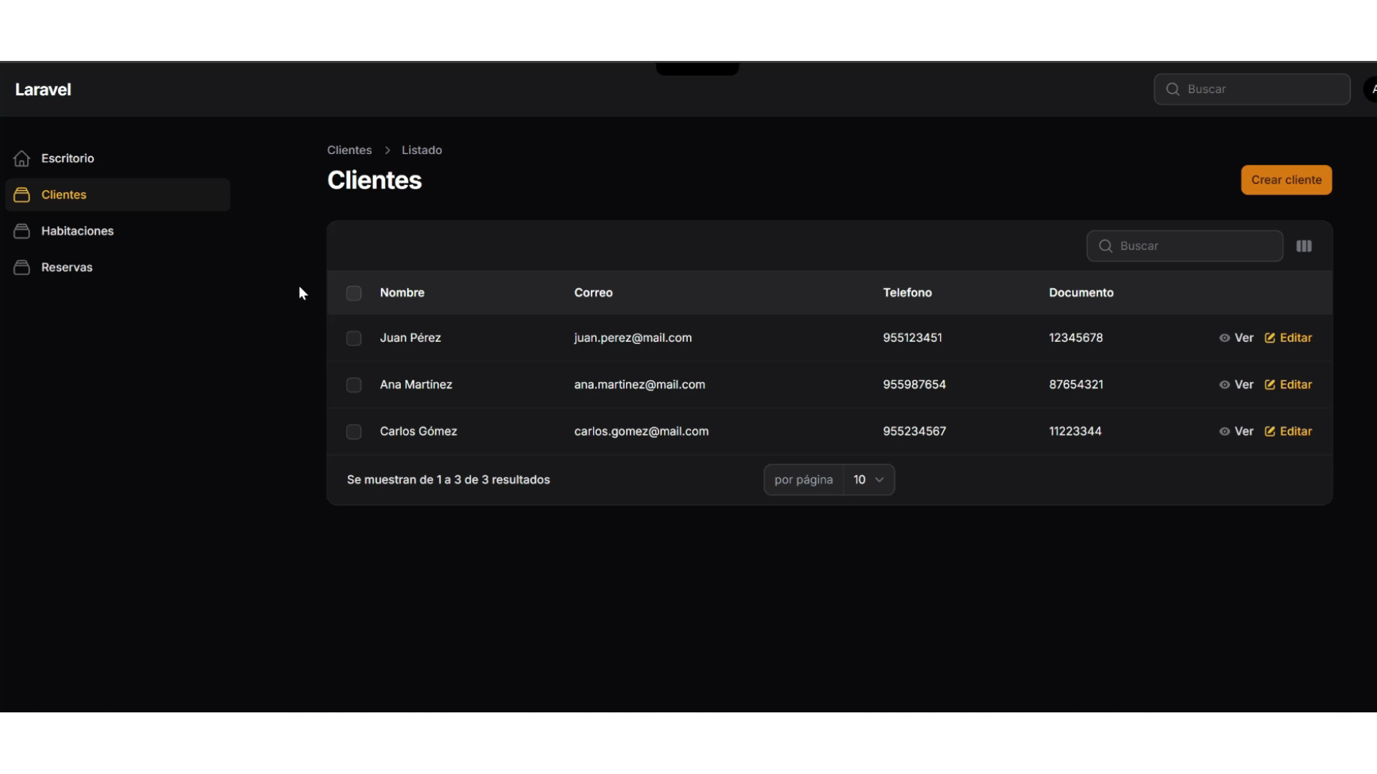This screenshot has width=1377, height=774.
Task: Check the Juan Pérez row checkbox
Action: (x=354, y=338)
